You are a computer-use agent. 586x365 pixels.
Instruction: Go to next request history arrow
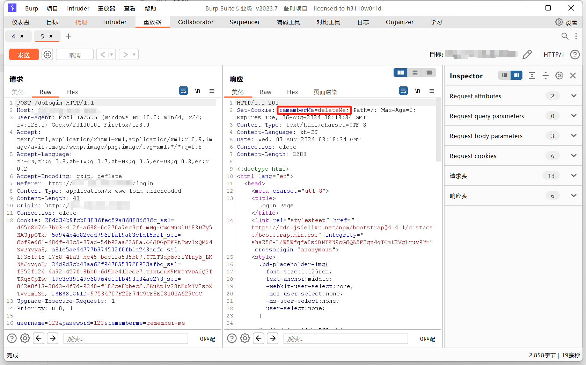tap(125, 55)
